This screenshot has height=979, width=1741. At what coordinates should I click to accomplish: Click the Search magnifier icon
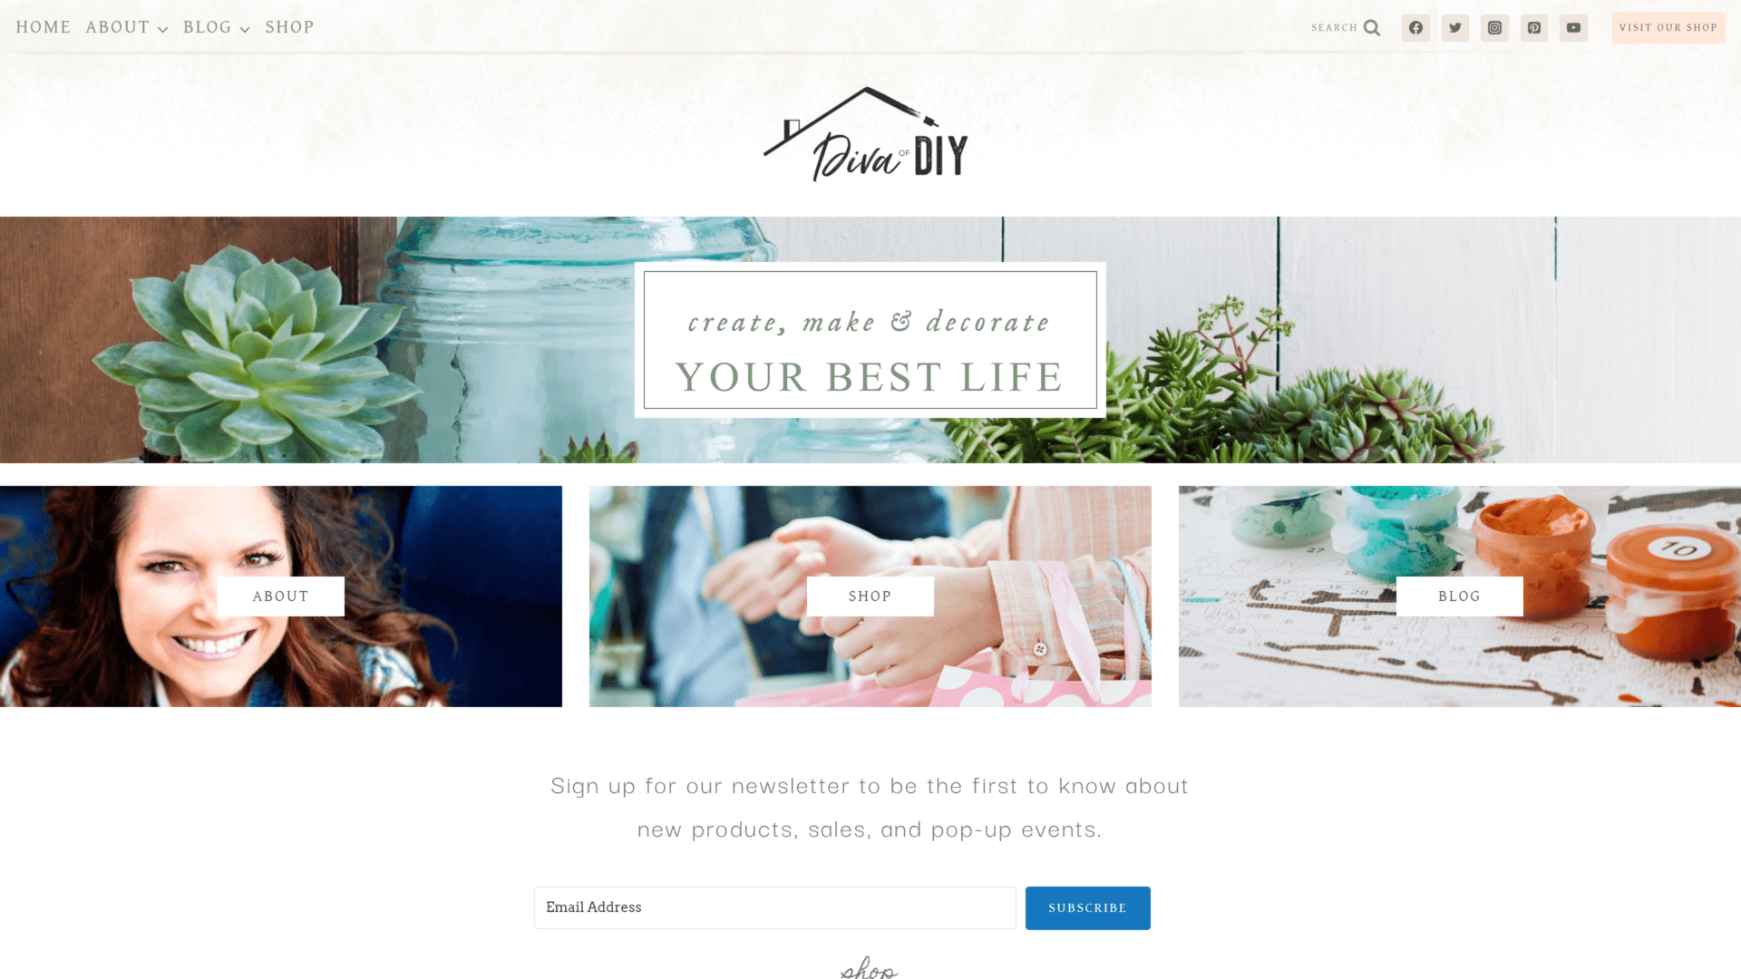[1372, 26]
